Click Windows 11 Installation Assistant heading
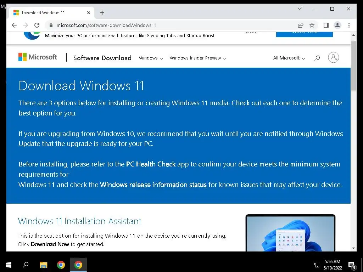Screen dimensions: 363x272 [x=80, y=221]
